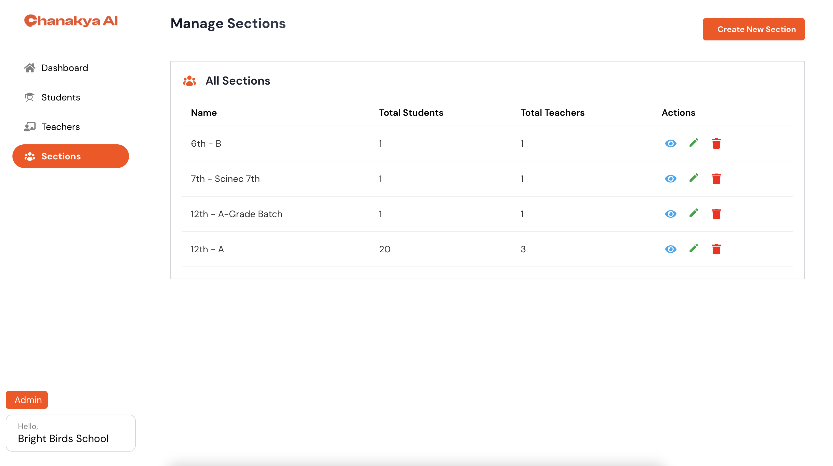Click the Teachers chalkboard icon
Image resolution: width=833 pixels, height=466 pixels.
(30, 126)
